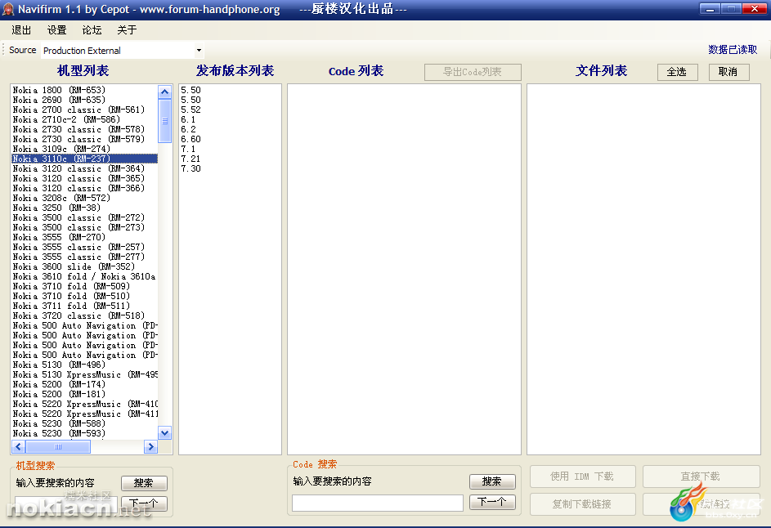This screenshot has width=771, height=528.
Task: Click the model list scroll down arrow
Action: click(164, 433)
